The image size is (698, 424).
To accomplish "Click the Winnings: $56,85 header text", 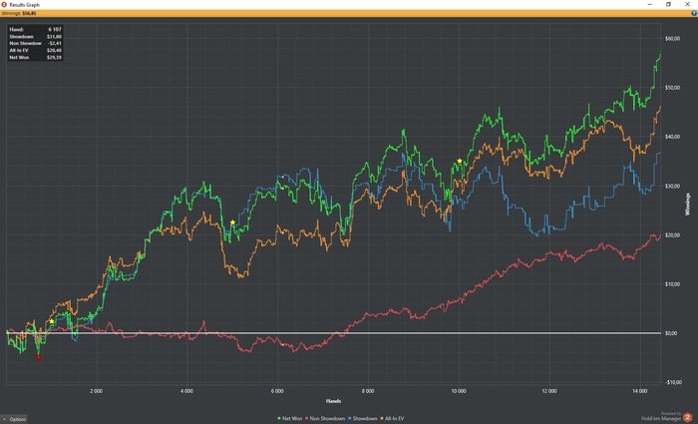I will (x=19, y=13).
